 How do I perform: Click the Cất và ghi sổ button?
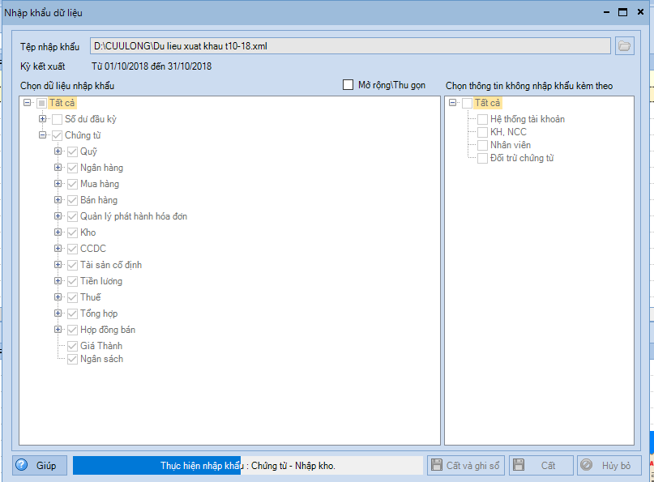pos(465,466)
